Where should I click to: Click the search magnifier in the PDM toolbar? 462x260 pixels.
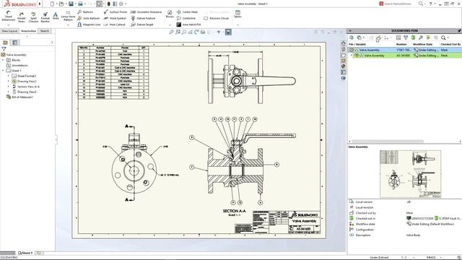(x=443, y=38)
